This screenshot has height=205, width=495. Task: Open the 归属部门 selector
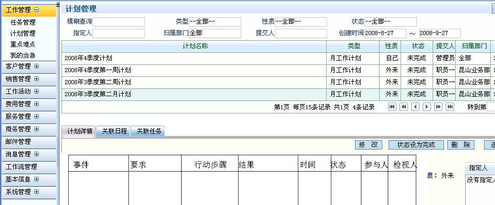click(x=215, y=33)
